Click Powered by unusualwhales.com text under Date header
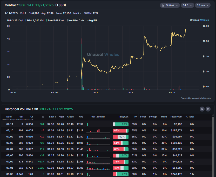Image resolution: width=216 pixels, height=177 pixels. tap(18, 120)
